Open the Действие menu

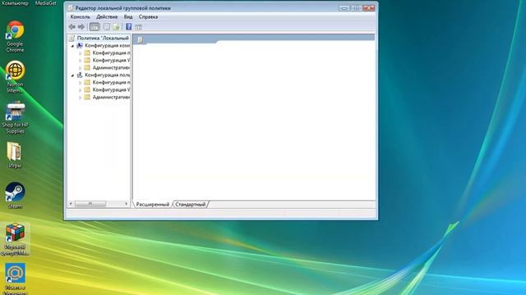[107, 16]
